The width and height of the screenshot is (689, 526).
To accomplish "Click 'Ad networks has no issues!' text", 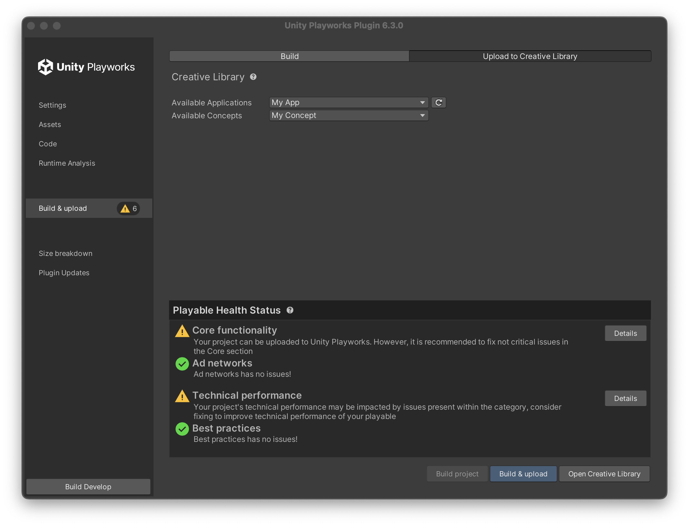I will 242,374.
